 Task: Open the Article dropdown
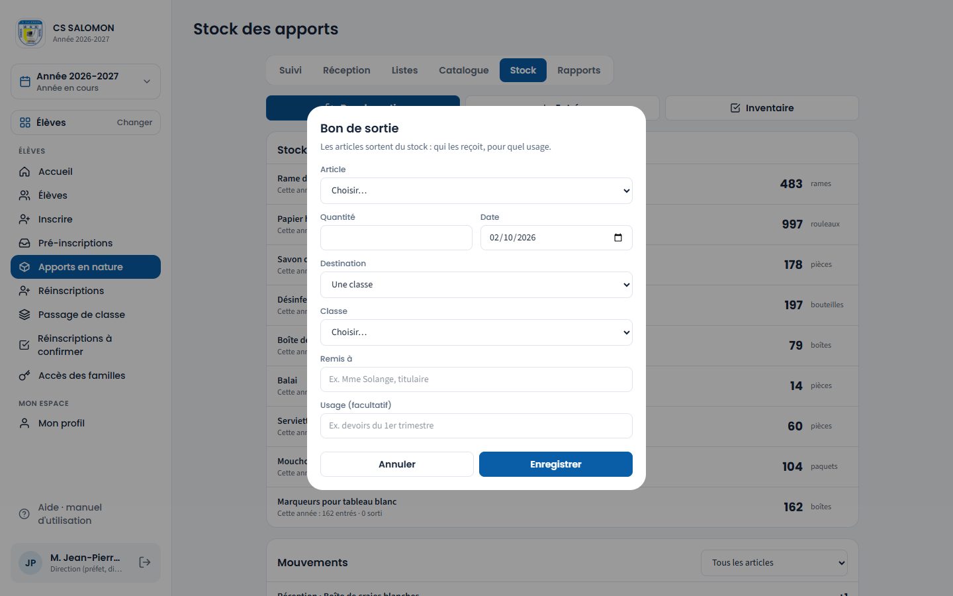(x=476, y=191)
